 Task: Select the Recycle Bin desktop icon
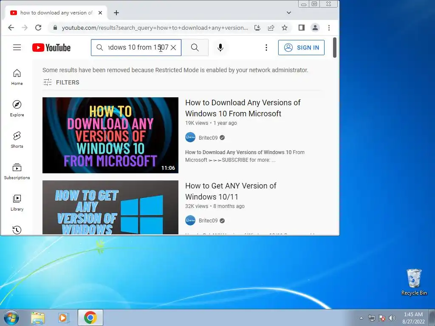(414, 282)
